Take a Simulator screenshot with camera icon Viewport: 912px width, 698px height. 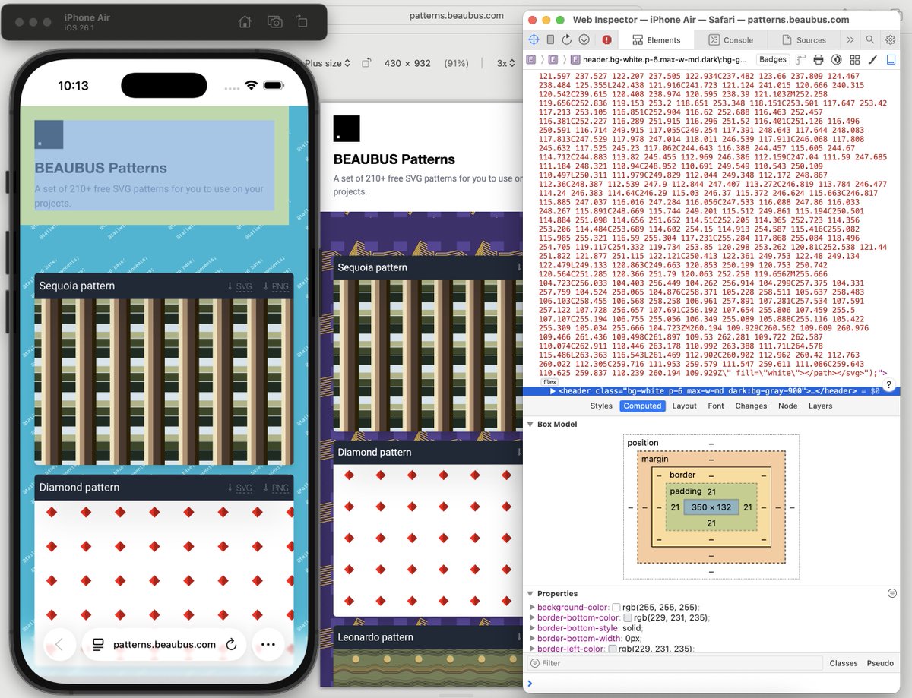(274, 22)
